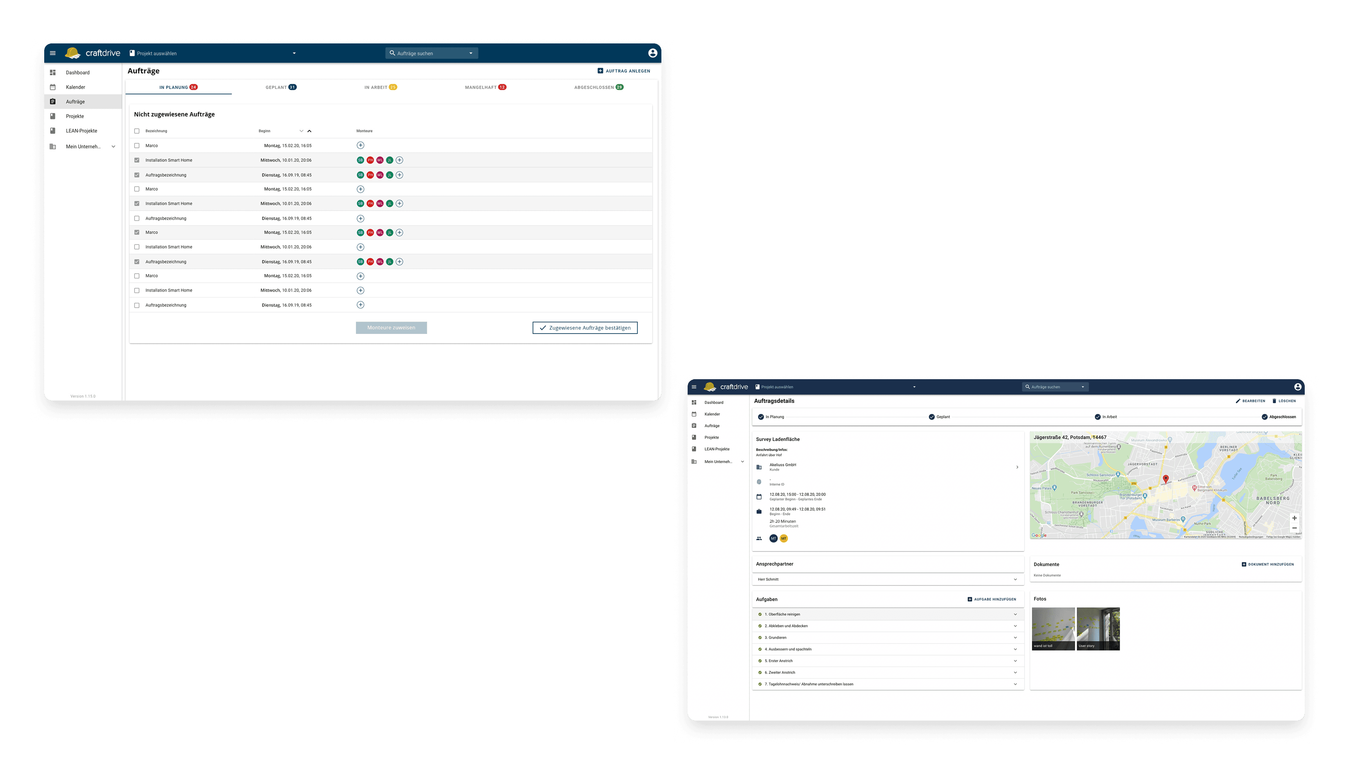
Task: Open the 'wand ist toll' photo thumbnail
Action: point(1053,628)
